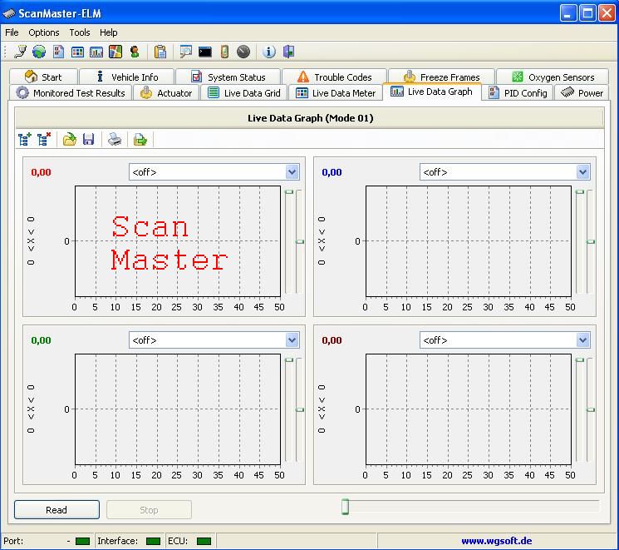Switch to the PID Config tab
619x550 pixels.
(518, 93)
